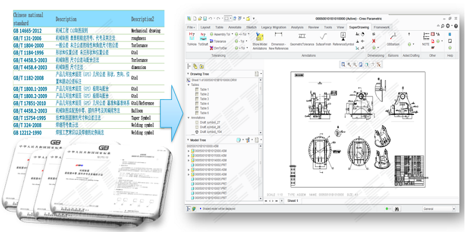The height and width of the screenshot is (232, 465).
Task: Click the Refit zoom icon in graphics toolbar
Action: pyautogui.click(x=343, y=64)
